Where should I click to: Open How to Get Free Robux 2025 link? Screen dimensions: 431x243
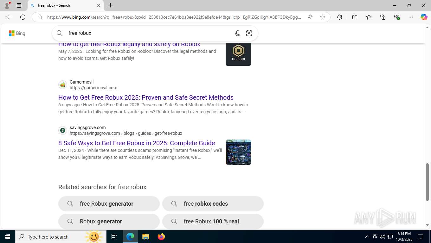point(146,97)
